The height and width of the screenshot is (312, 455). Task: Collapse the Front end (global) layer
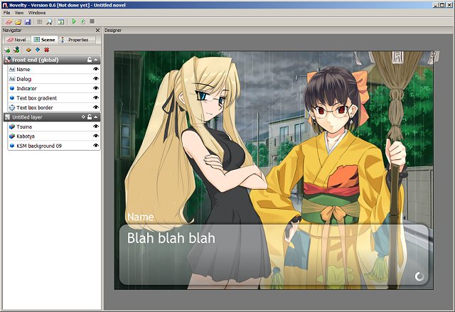pos(96,60)
